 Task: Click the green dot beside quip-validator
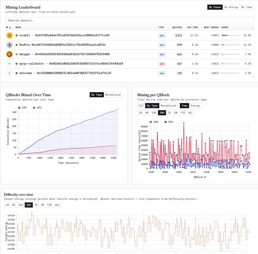16,64
